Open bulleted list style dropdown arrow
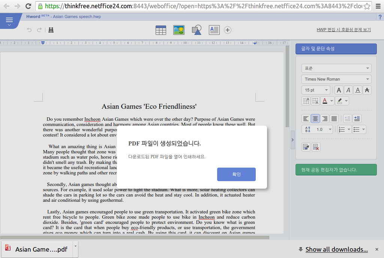The height and width of the screenshot is (258, 384). [x=363, y=129]
